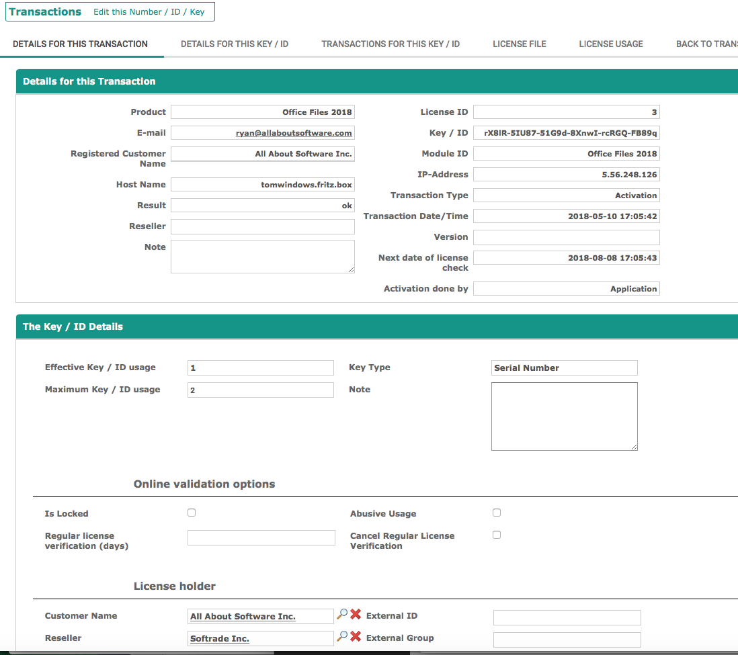Click the Key Type Serial Number field
The image size is (738, 655).
click(x=564, y=367)
